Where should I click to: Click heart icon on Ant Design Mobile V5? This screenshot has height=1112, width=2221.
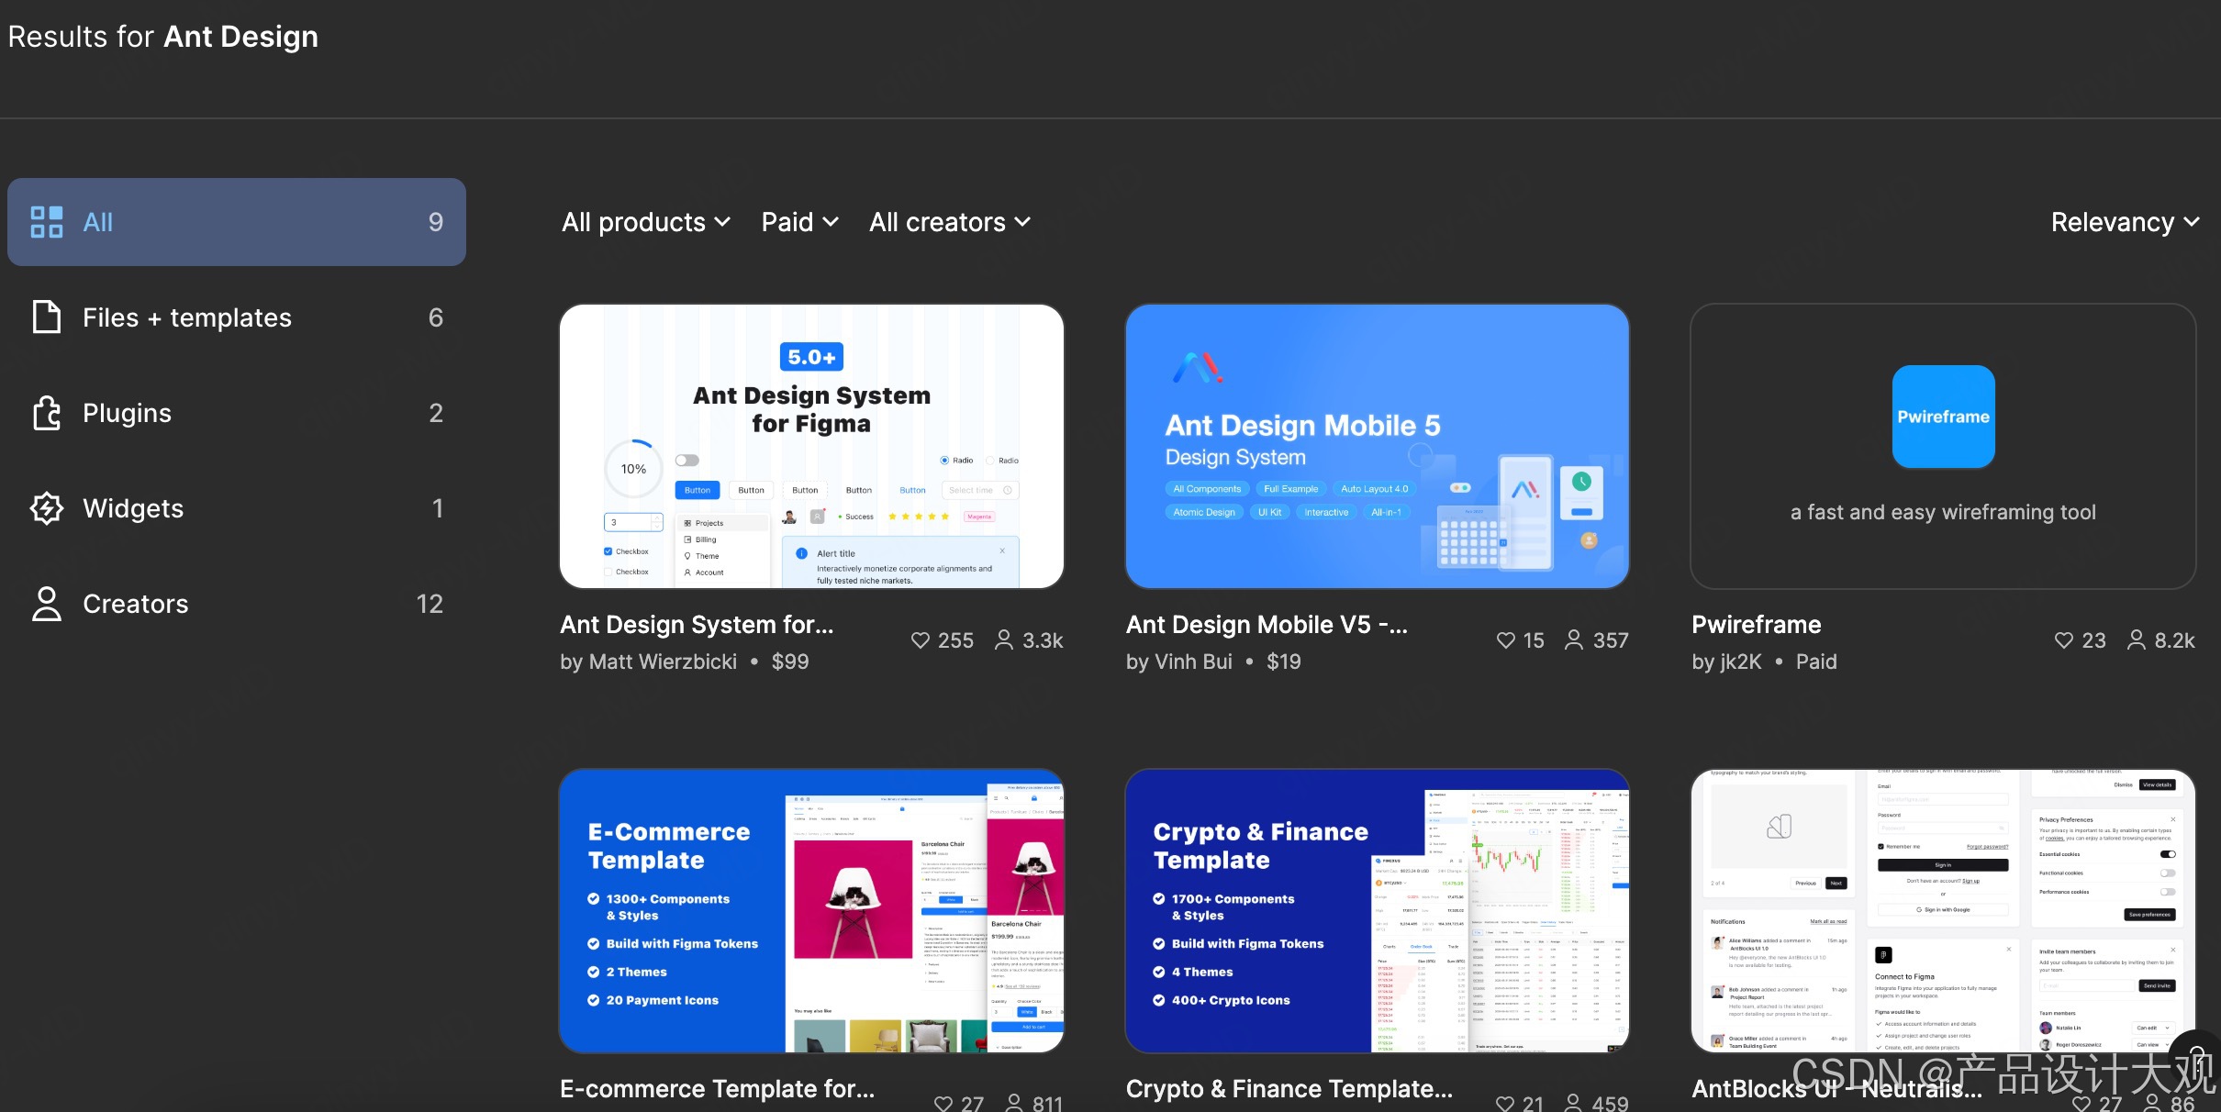point(1505,640)
